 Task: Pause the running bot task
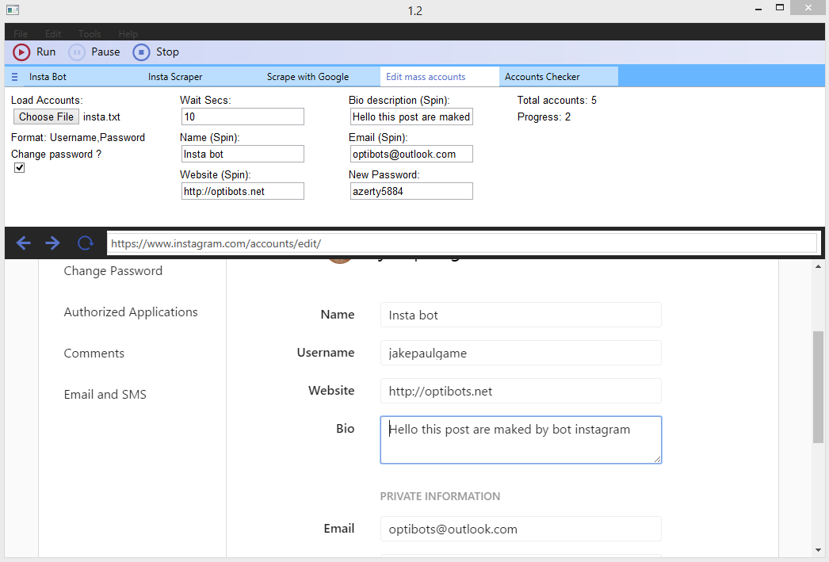94,52
